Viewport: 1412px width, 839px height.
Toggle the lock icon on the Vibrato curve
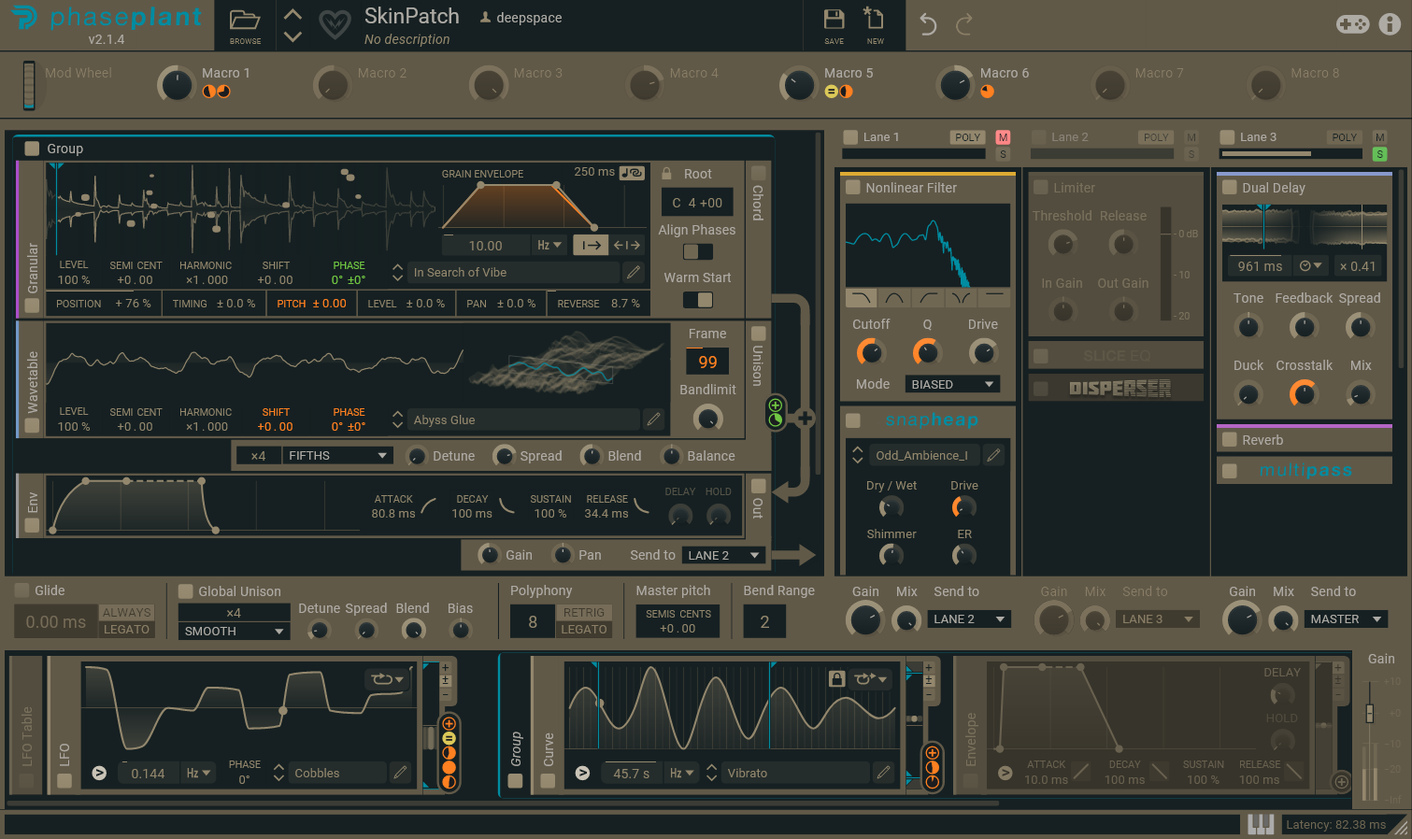coord(837,678)
